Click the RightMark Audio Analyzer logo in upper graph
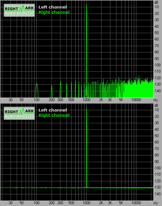The image size is (162, 206). point(19,10)
